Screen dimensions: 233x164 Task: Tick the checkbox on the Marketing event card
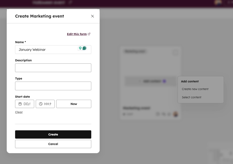pyautogui.click(x=175, y=52)
